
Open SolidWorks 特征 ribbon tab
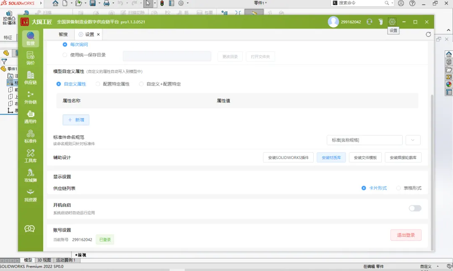coord(8,38)
